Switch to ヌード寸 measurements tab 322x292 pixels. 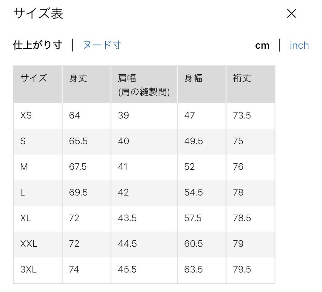coord(102,45)
